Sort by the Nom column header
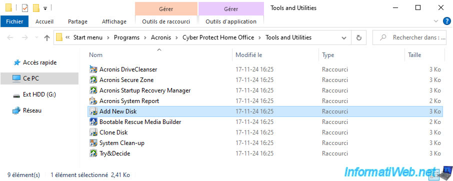Image resolution: width=453 pixels, height=181 pixels. (95, 55)
